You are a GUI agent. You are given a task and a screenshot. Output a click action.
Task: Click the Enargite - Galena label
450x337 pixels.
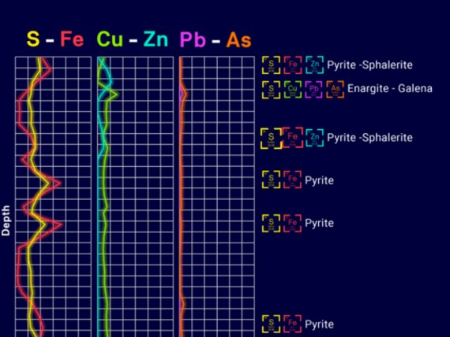pyautogui.click(x=390, y=88)
